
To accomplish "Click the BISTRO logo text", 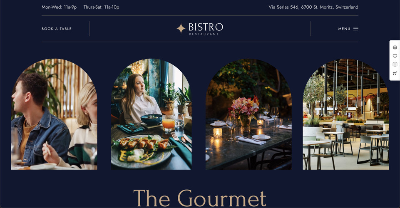I will [x=206, y=27].
